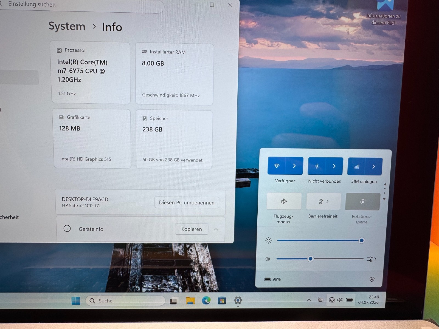Click text '50 GB von 238 GB verwendet'
The height and width of the screenshot is (329, 439).
[173, 160]
